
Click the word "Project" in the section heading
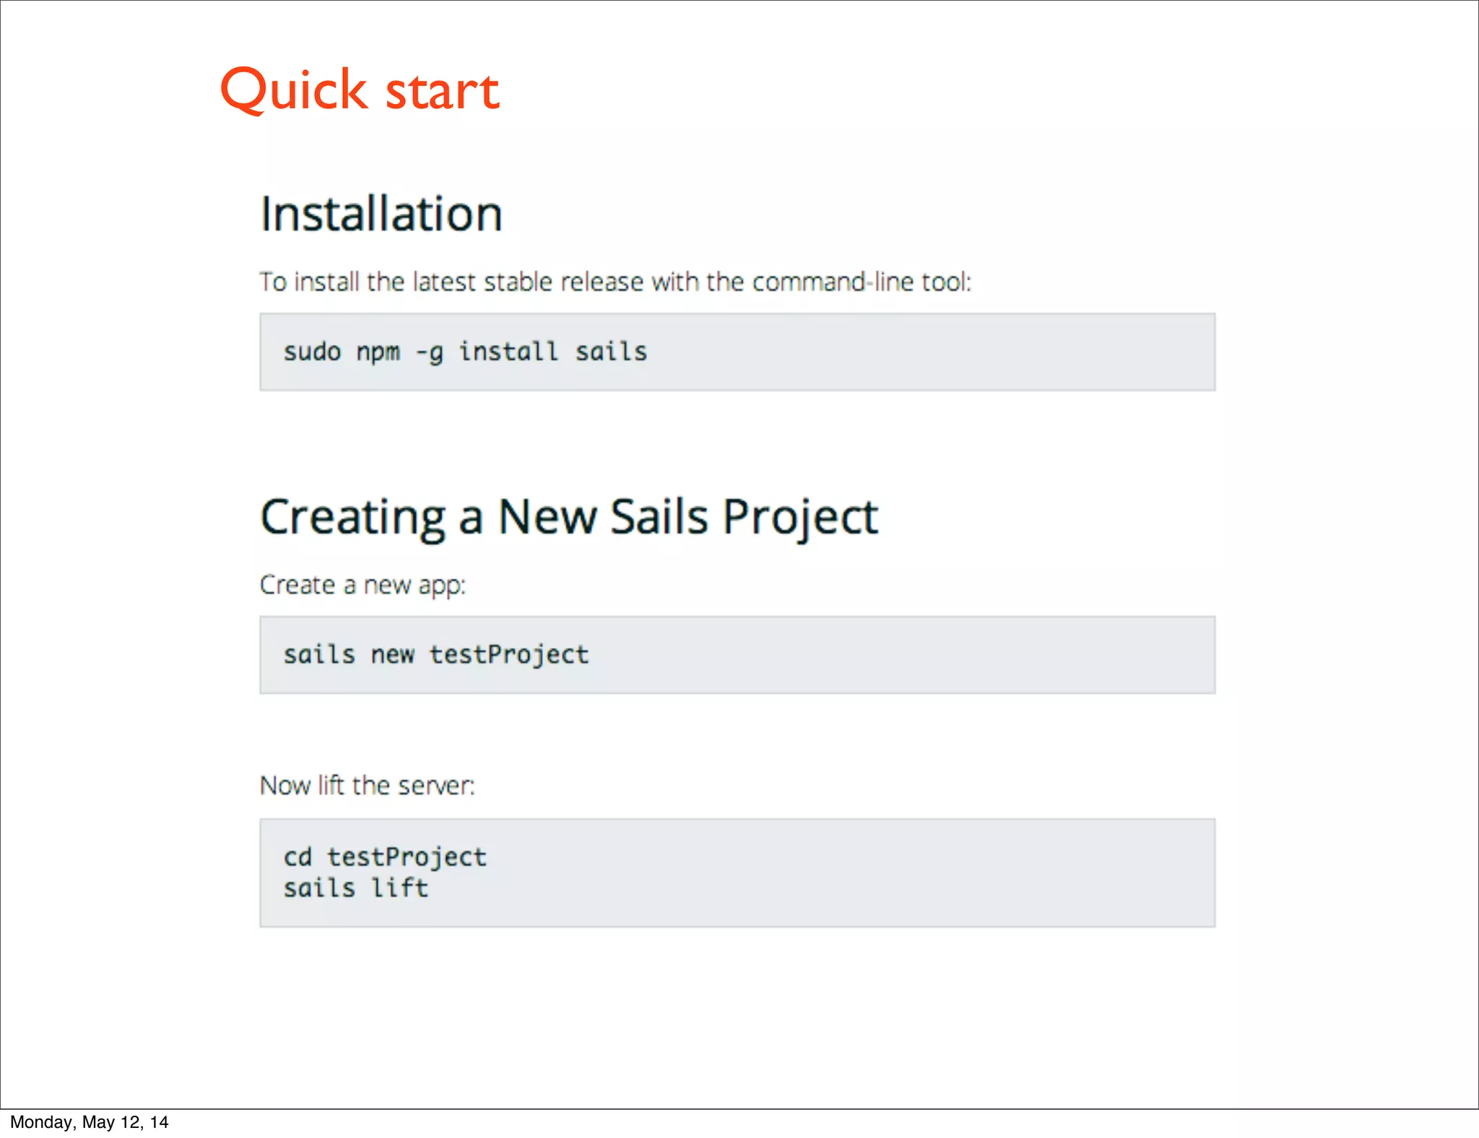800,517
